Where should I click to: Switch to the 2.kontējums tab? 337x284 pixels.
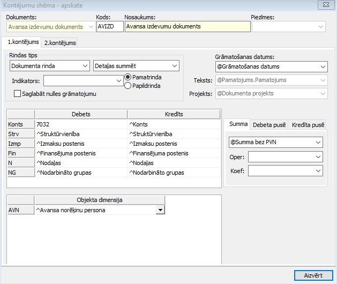(60, 42)
